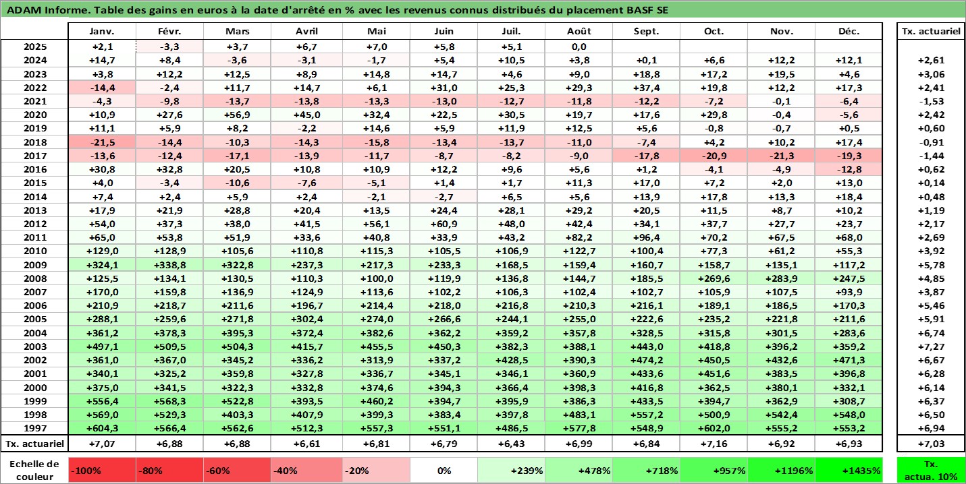Image resolution: width=966 pixels, height=484 pixels.
Task: Click the 2022 Sept. cell +37,4
Action: click(x=646, y=88)
